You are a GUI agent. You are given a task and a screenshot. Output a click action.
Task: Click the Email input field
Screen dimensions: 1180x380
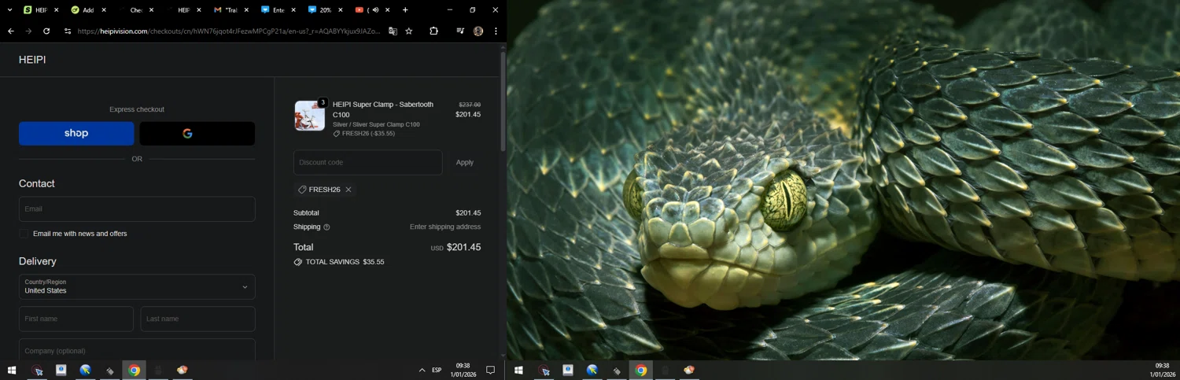click(137, 209)
